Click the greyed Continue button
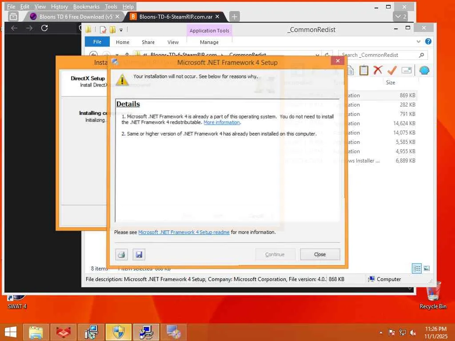455x341 pixels. point(275,254)
